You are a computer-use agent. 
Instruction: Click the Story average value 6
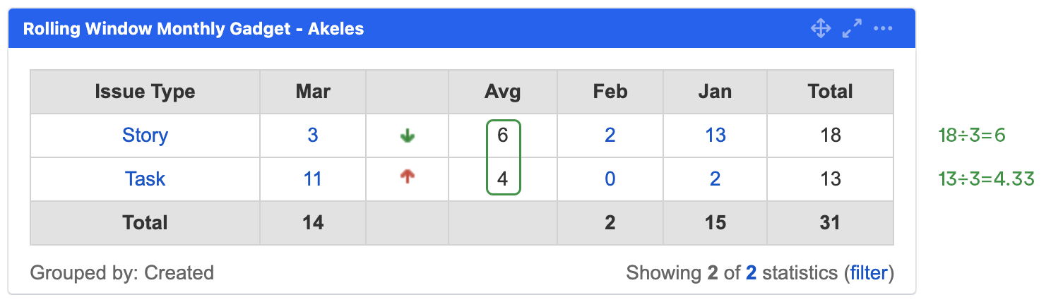tap(502, 135)
